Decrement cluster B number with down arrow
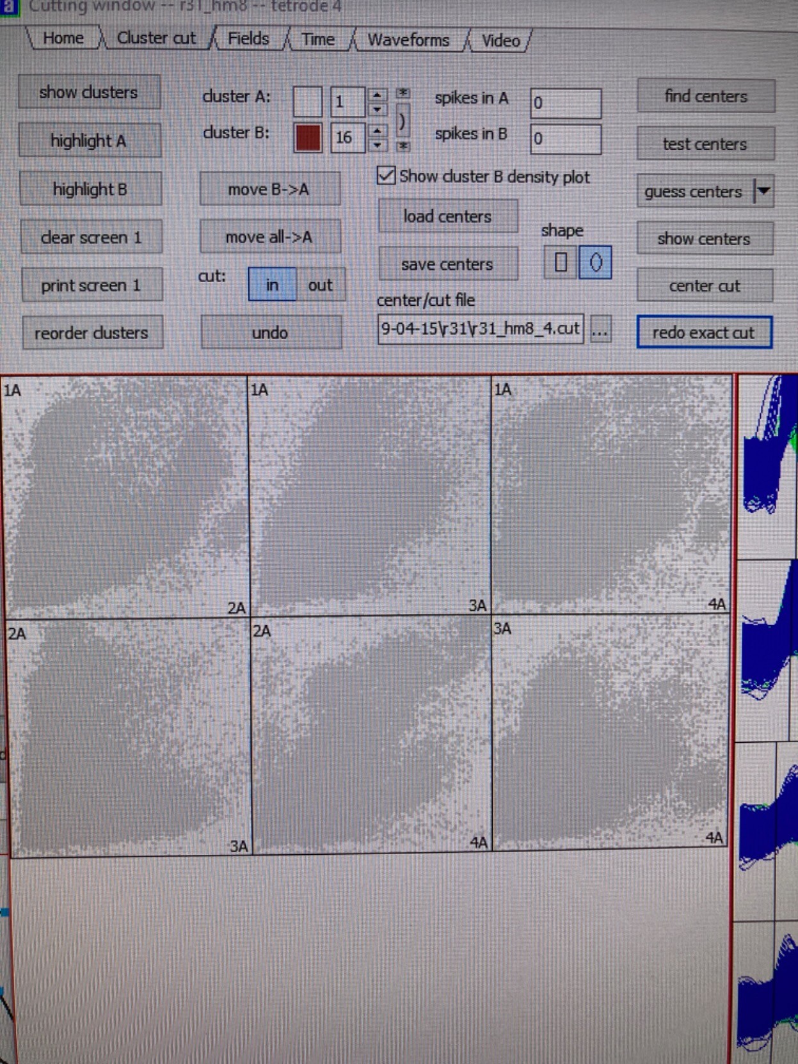The height and width of the screenshot is (1064, 798). click(378, 145)
